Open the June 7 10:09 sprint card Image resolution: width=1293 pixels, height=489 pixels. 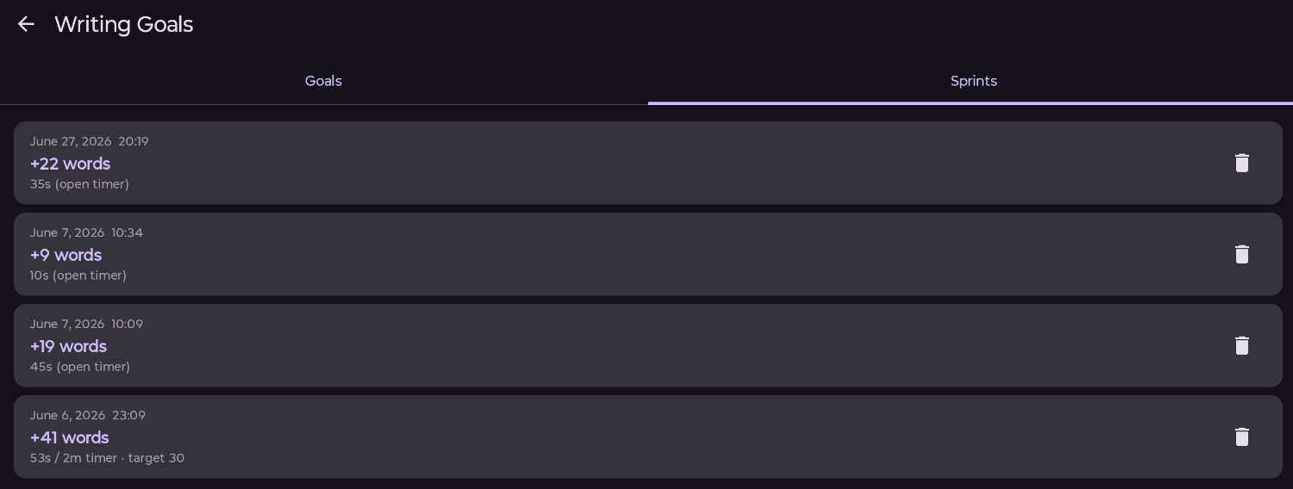click(648, 345)
